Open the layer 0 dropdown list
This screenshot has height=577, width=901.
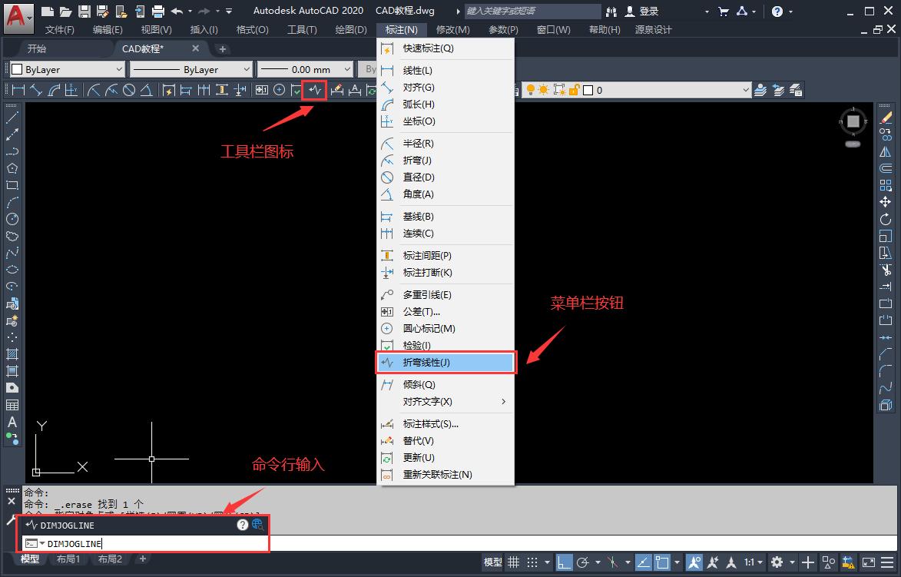[638, 90]
